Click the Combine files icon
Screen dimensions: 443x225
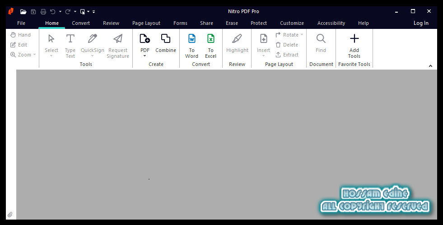166,39
